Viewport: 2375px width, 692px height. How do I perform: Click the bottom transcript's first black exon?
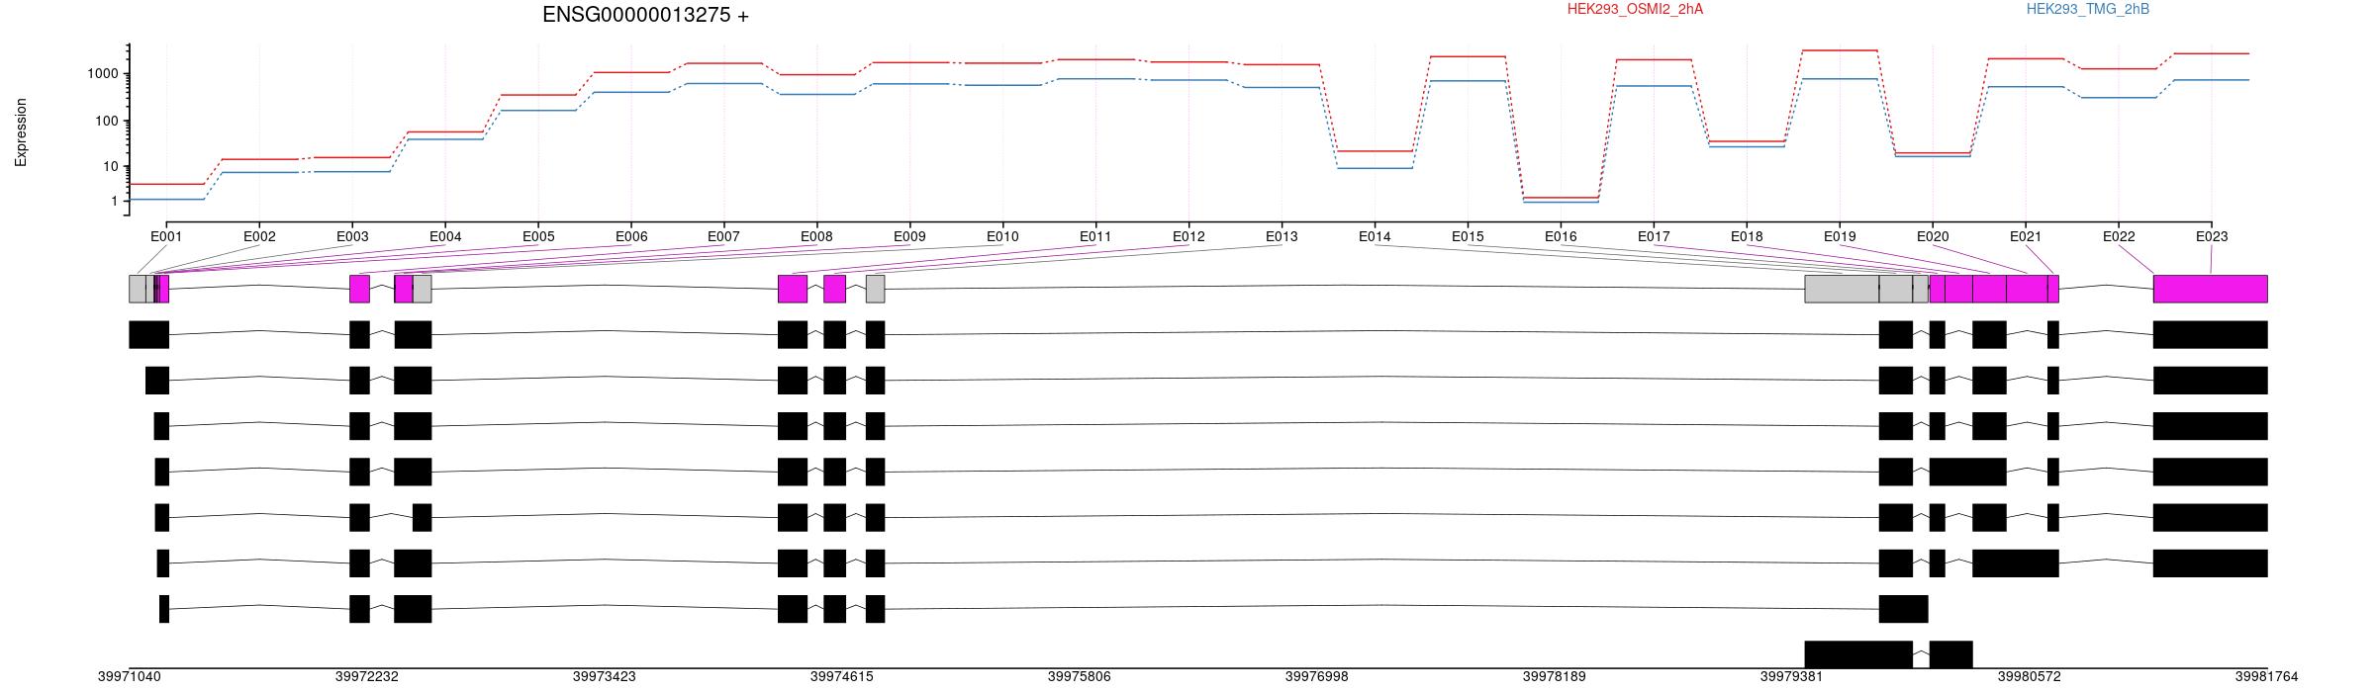tap(1858, 654)
